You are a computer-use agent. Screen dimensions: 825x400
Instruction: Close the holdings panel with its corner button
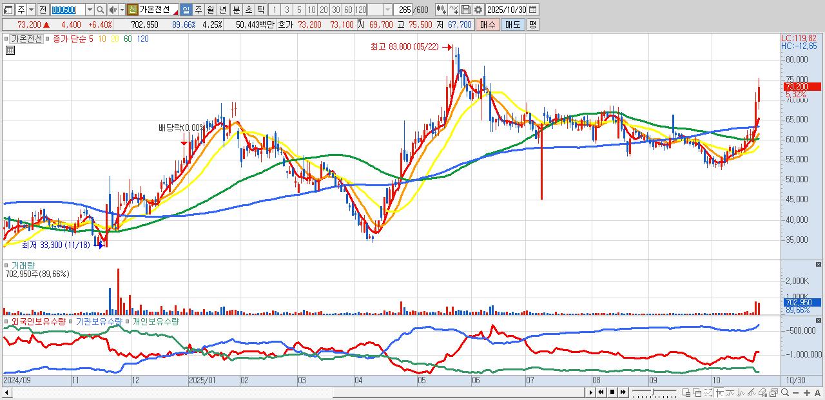pos(819,320)
